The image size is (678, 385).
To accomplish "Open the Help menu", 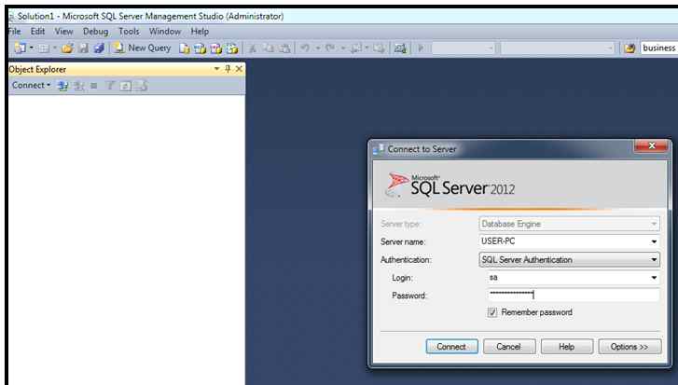I will point(200,32).
